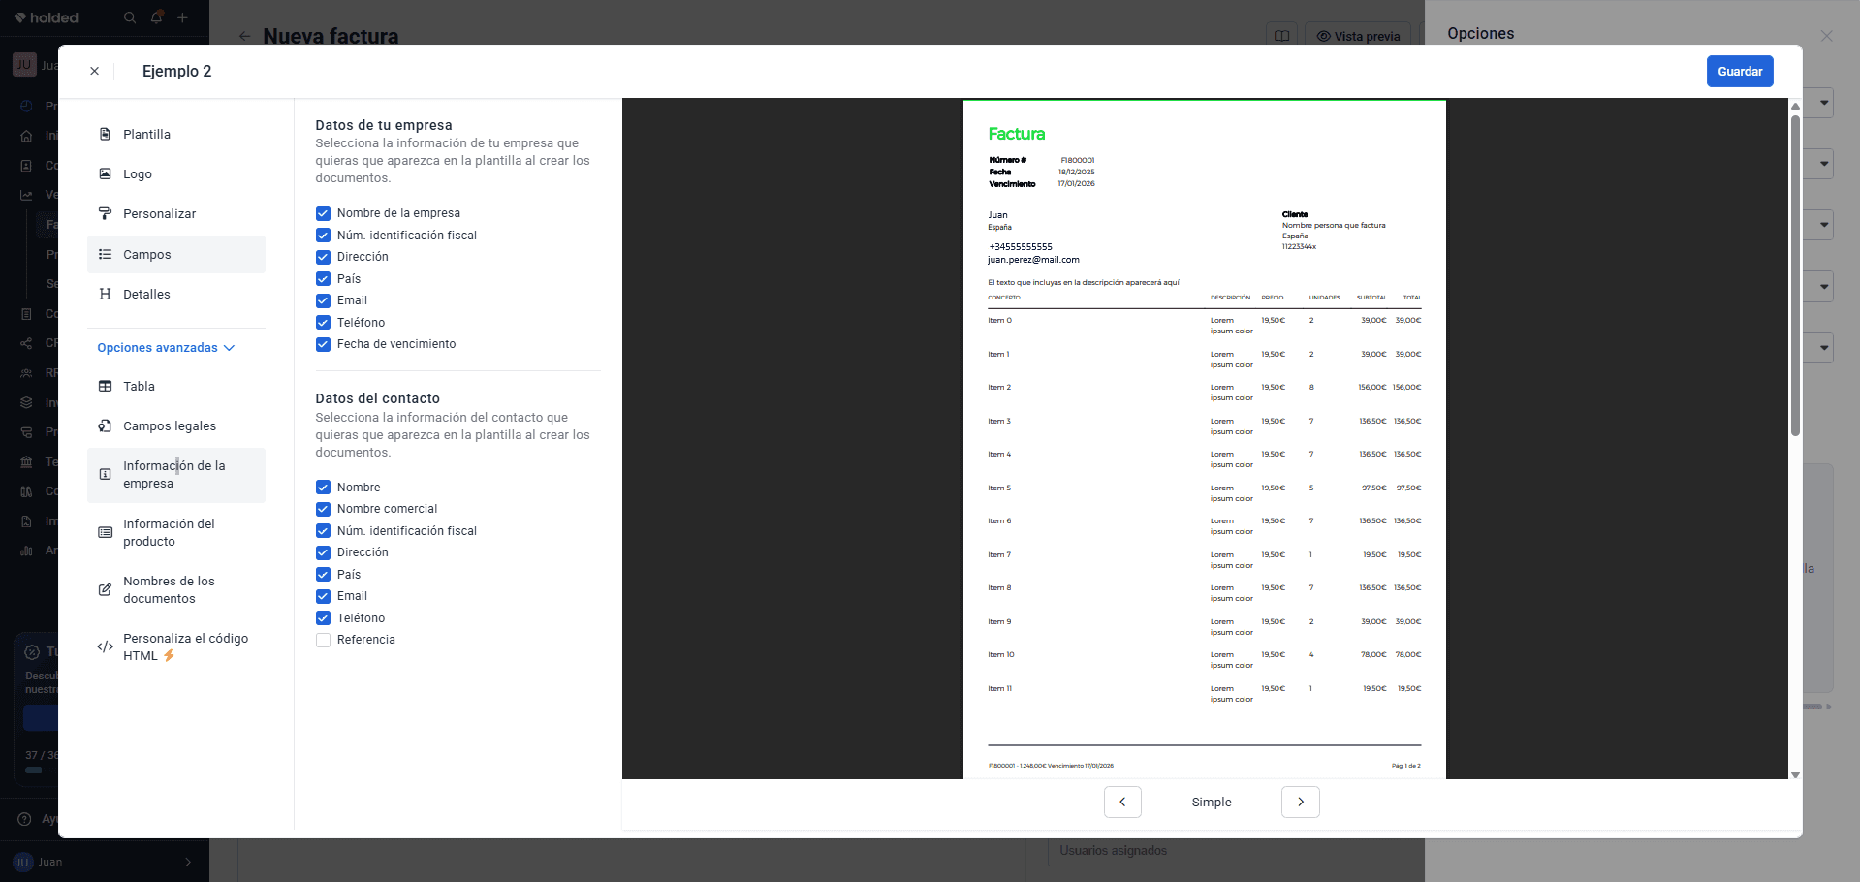Click the Detalles heading icon
This screenshot has height=882, width=1860.
click(x=105, y=294)
